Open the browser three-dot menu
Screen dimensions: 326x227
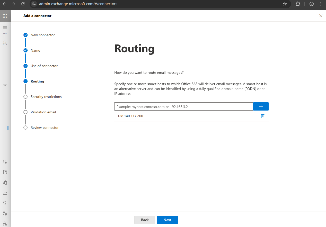click(x=321, y=4)
